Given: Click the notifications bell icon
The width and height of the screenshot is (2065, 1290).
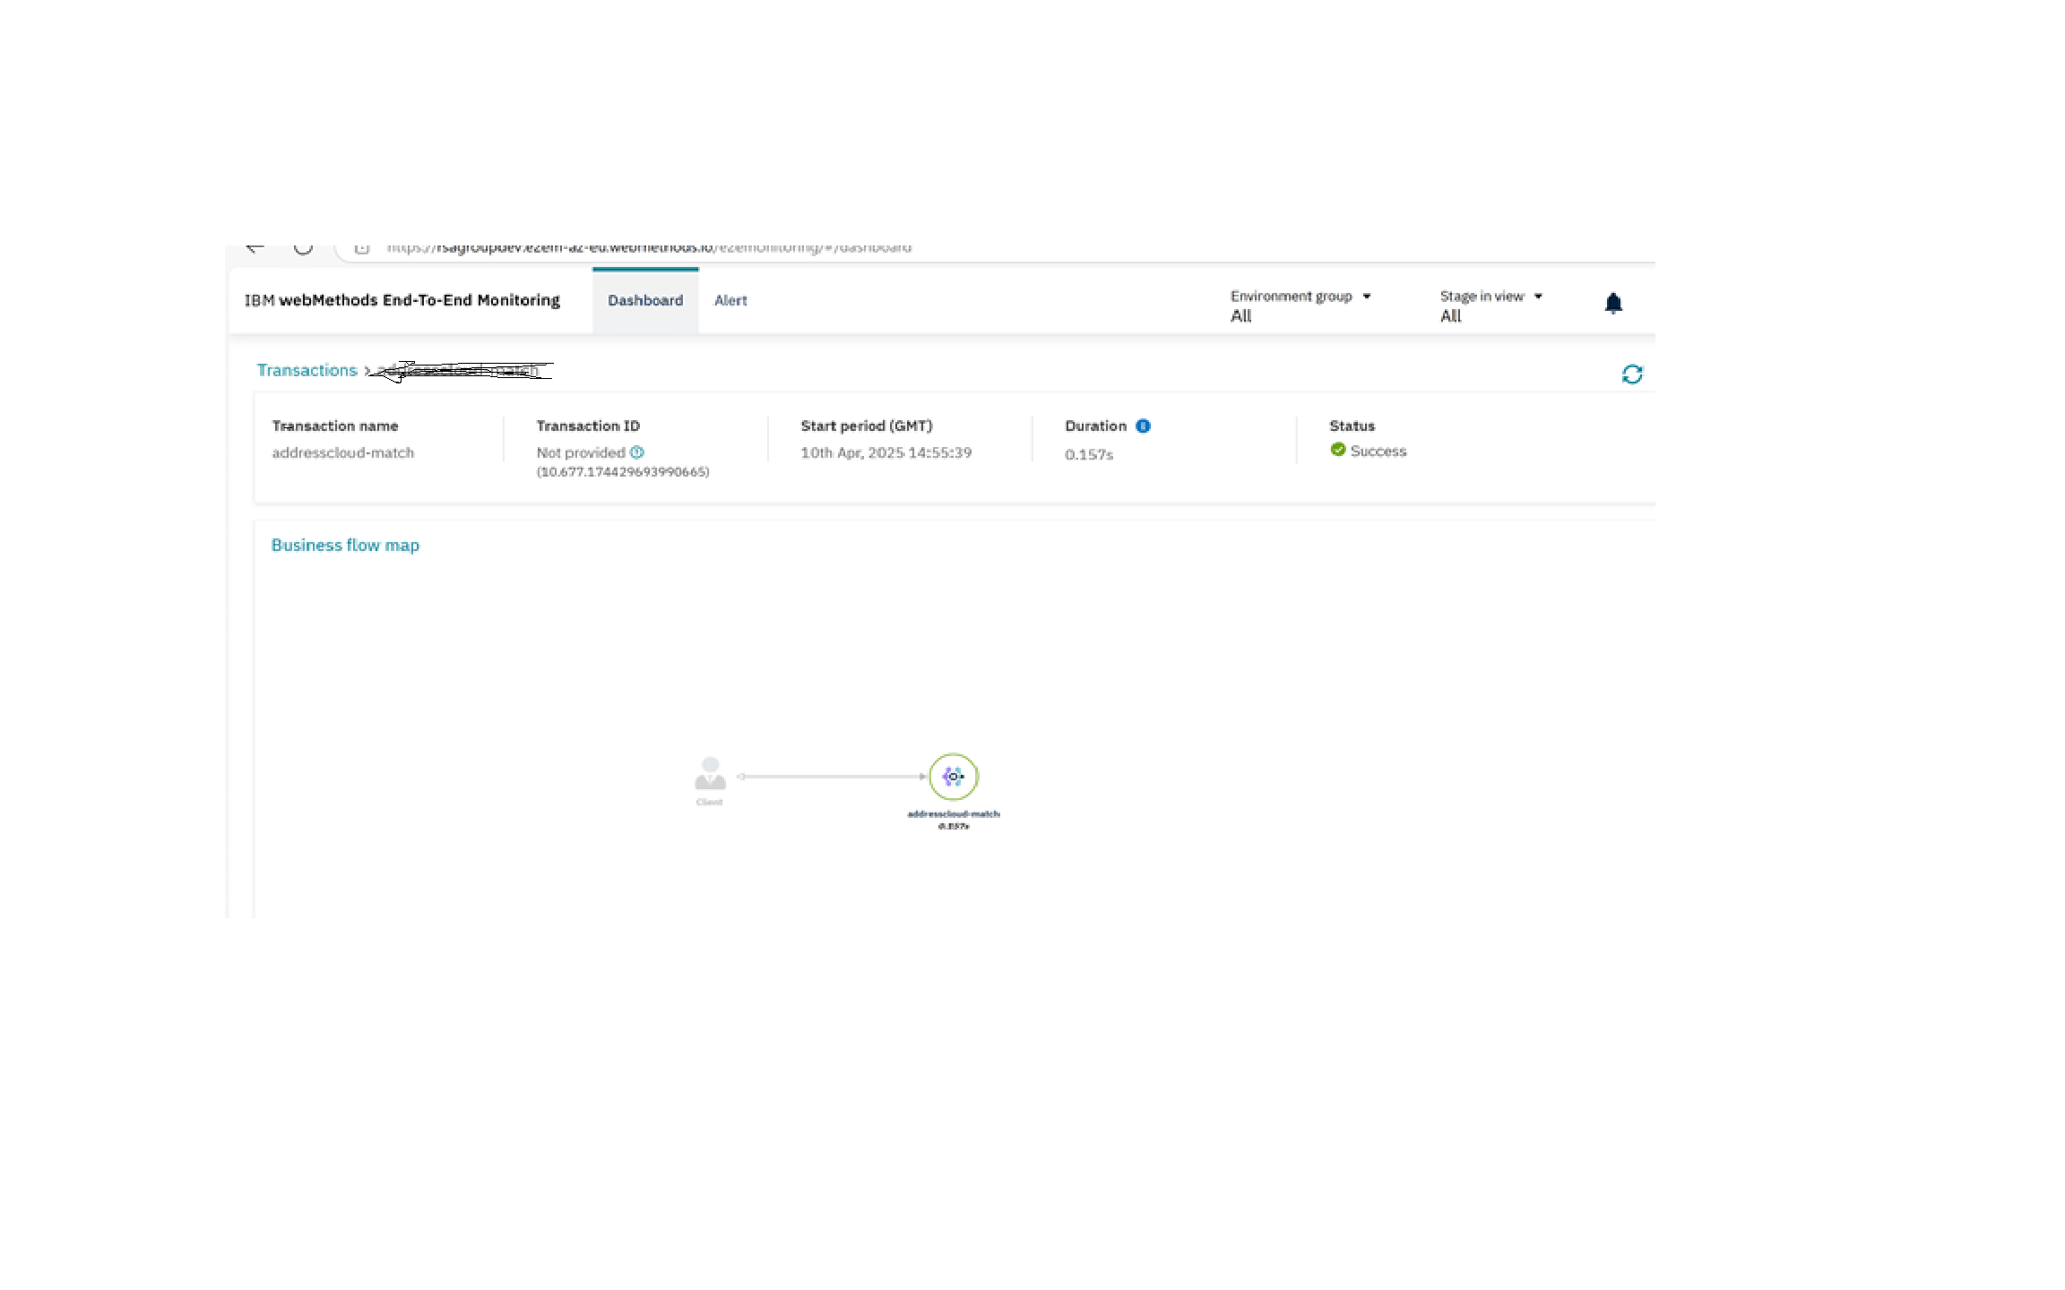Looking at the screenshot, I should (1613, 304).
